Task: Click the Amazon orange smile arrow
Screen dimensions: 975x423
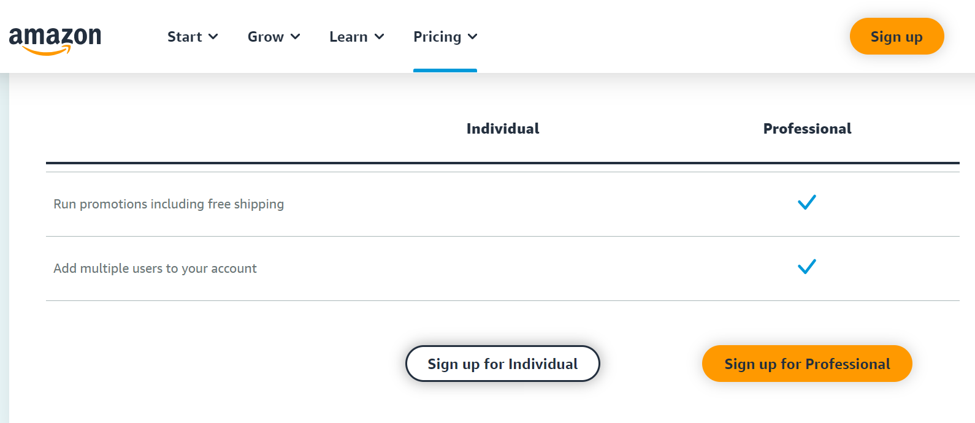Action: [47, 51]
